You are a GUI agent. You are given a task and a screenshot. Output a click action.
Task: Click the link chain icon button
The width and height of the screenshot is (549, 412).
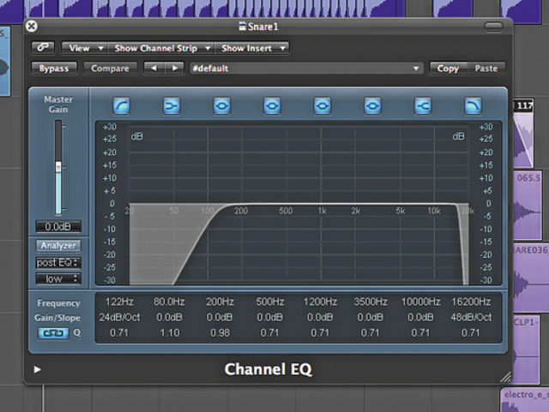(43, 48)
